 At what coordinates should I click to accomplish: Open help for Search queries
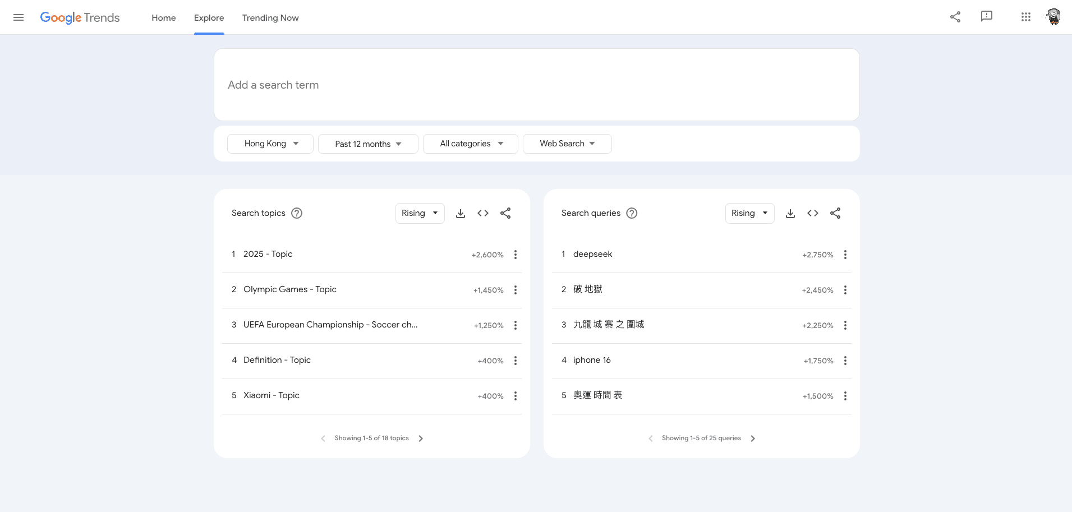pyautogui.click(x=632, y=213)
